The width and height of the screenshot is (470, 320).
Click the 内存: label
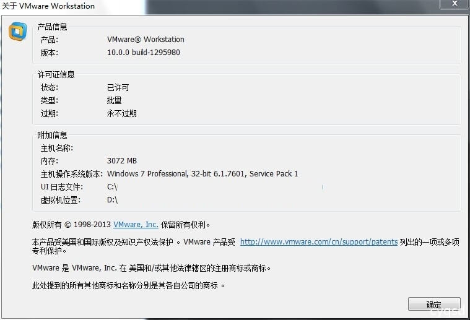pyautogui.click(x=50, y=161)
